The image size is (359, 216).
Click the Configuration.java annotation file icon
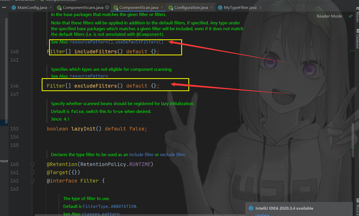pyautogui.click(x=171, y=8)
